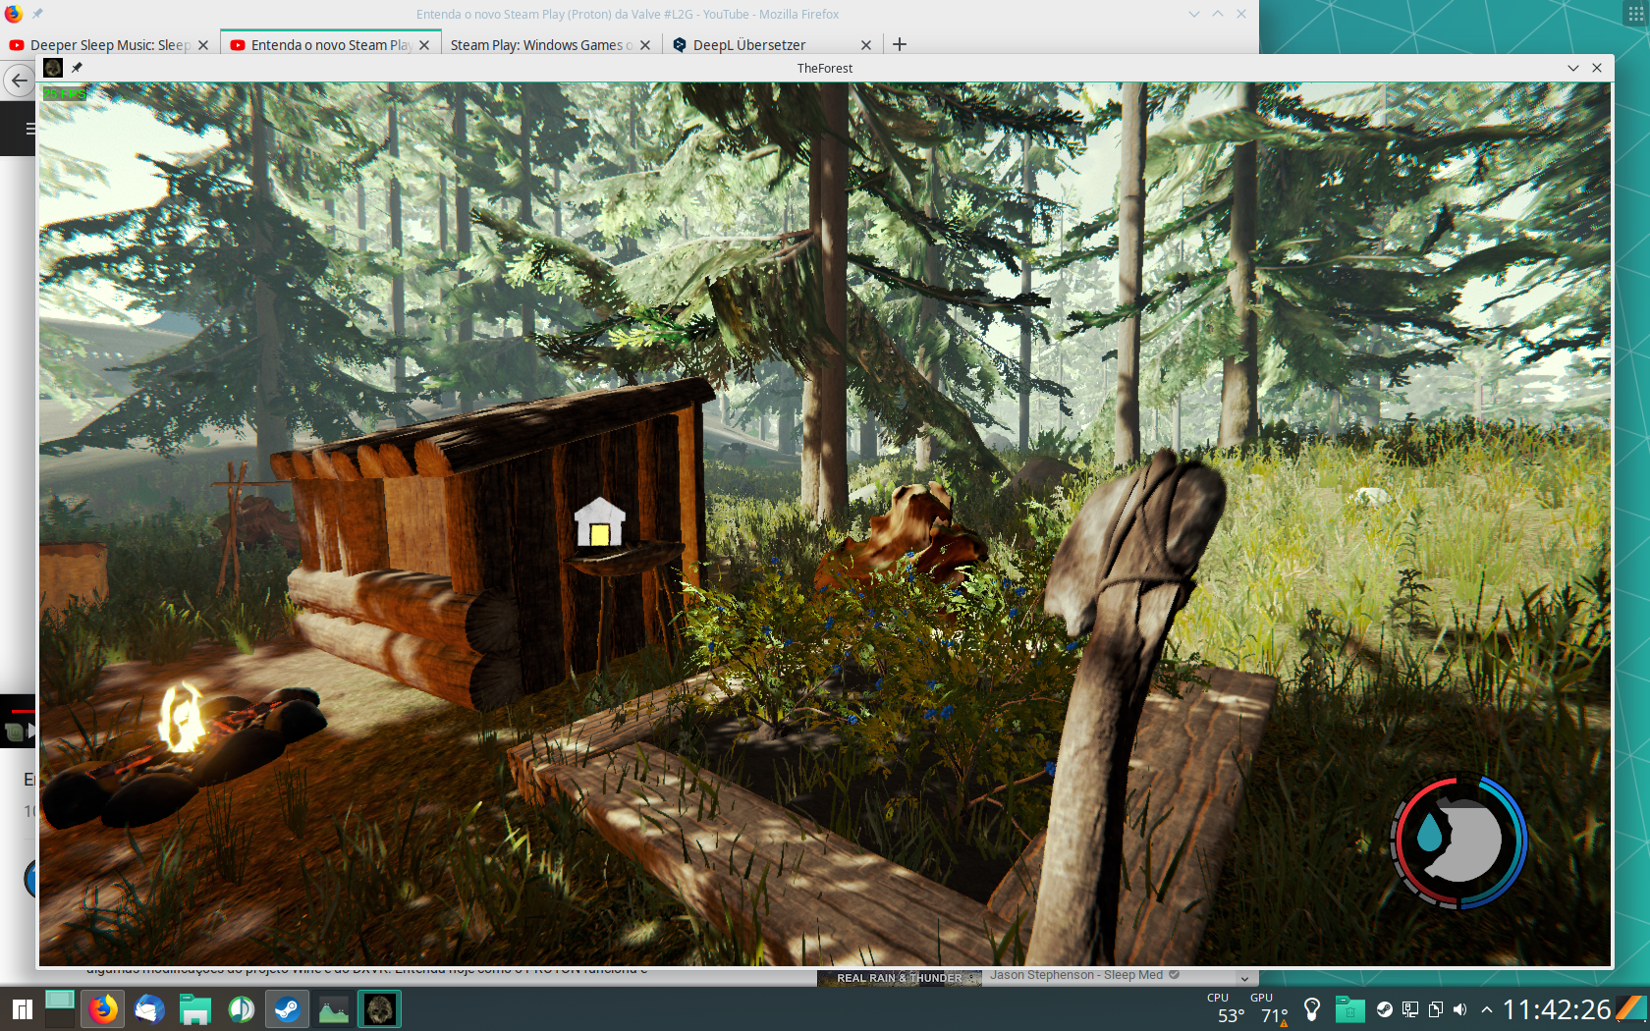
Task: Expand chevron next to Jason Stephenson video
Action: point(1244,978)
